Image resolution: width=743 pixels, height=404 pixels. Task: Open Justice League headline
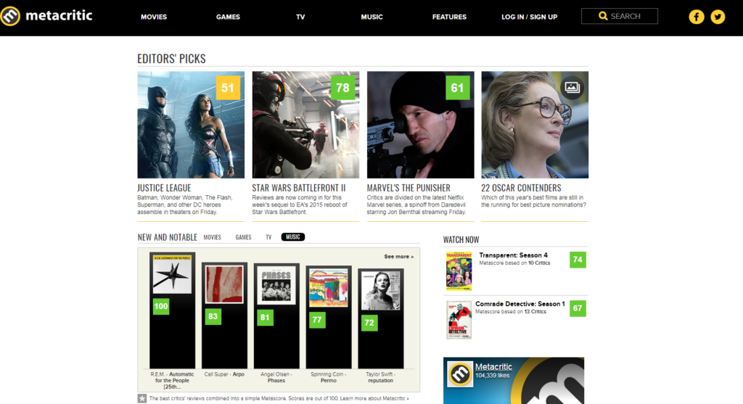click(x=164, y=188)
